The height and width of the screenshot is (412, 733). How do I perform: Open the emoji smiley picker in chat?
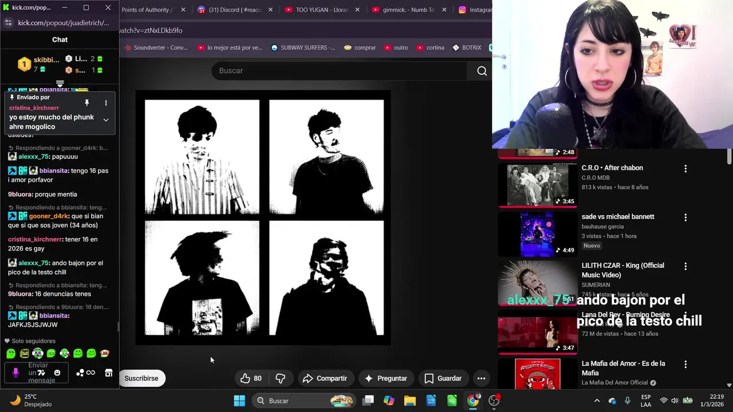pyautogui.click(x=57, y=373)
